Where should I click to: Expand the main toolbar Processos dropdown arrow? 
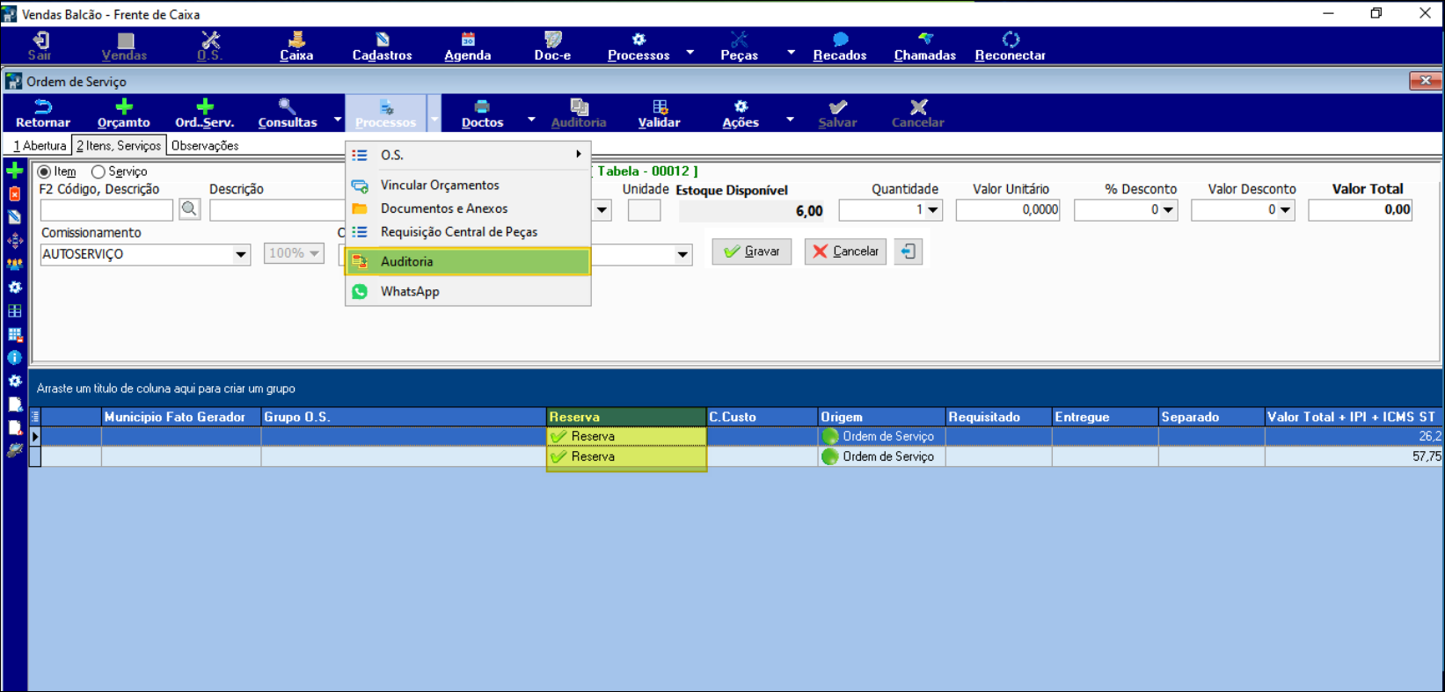(690, 52)
